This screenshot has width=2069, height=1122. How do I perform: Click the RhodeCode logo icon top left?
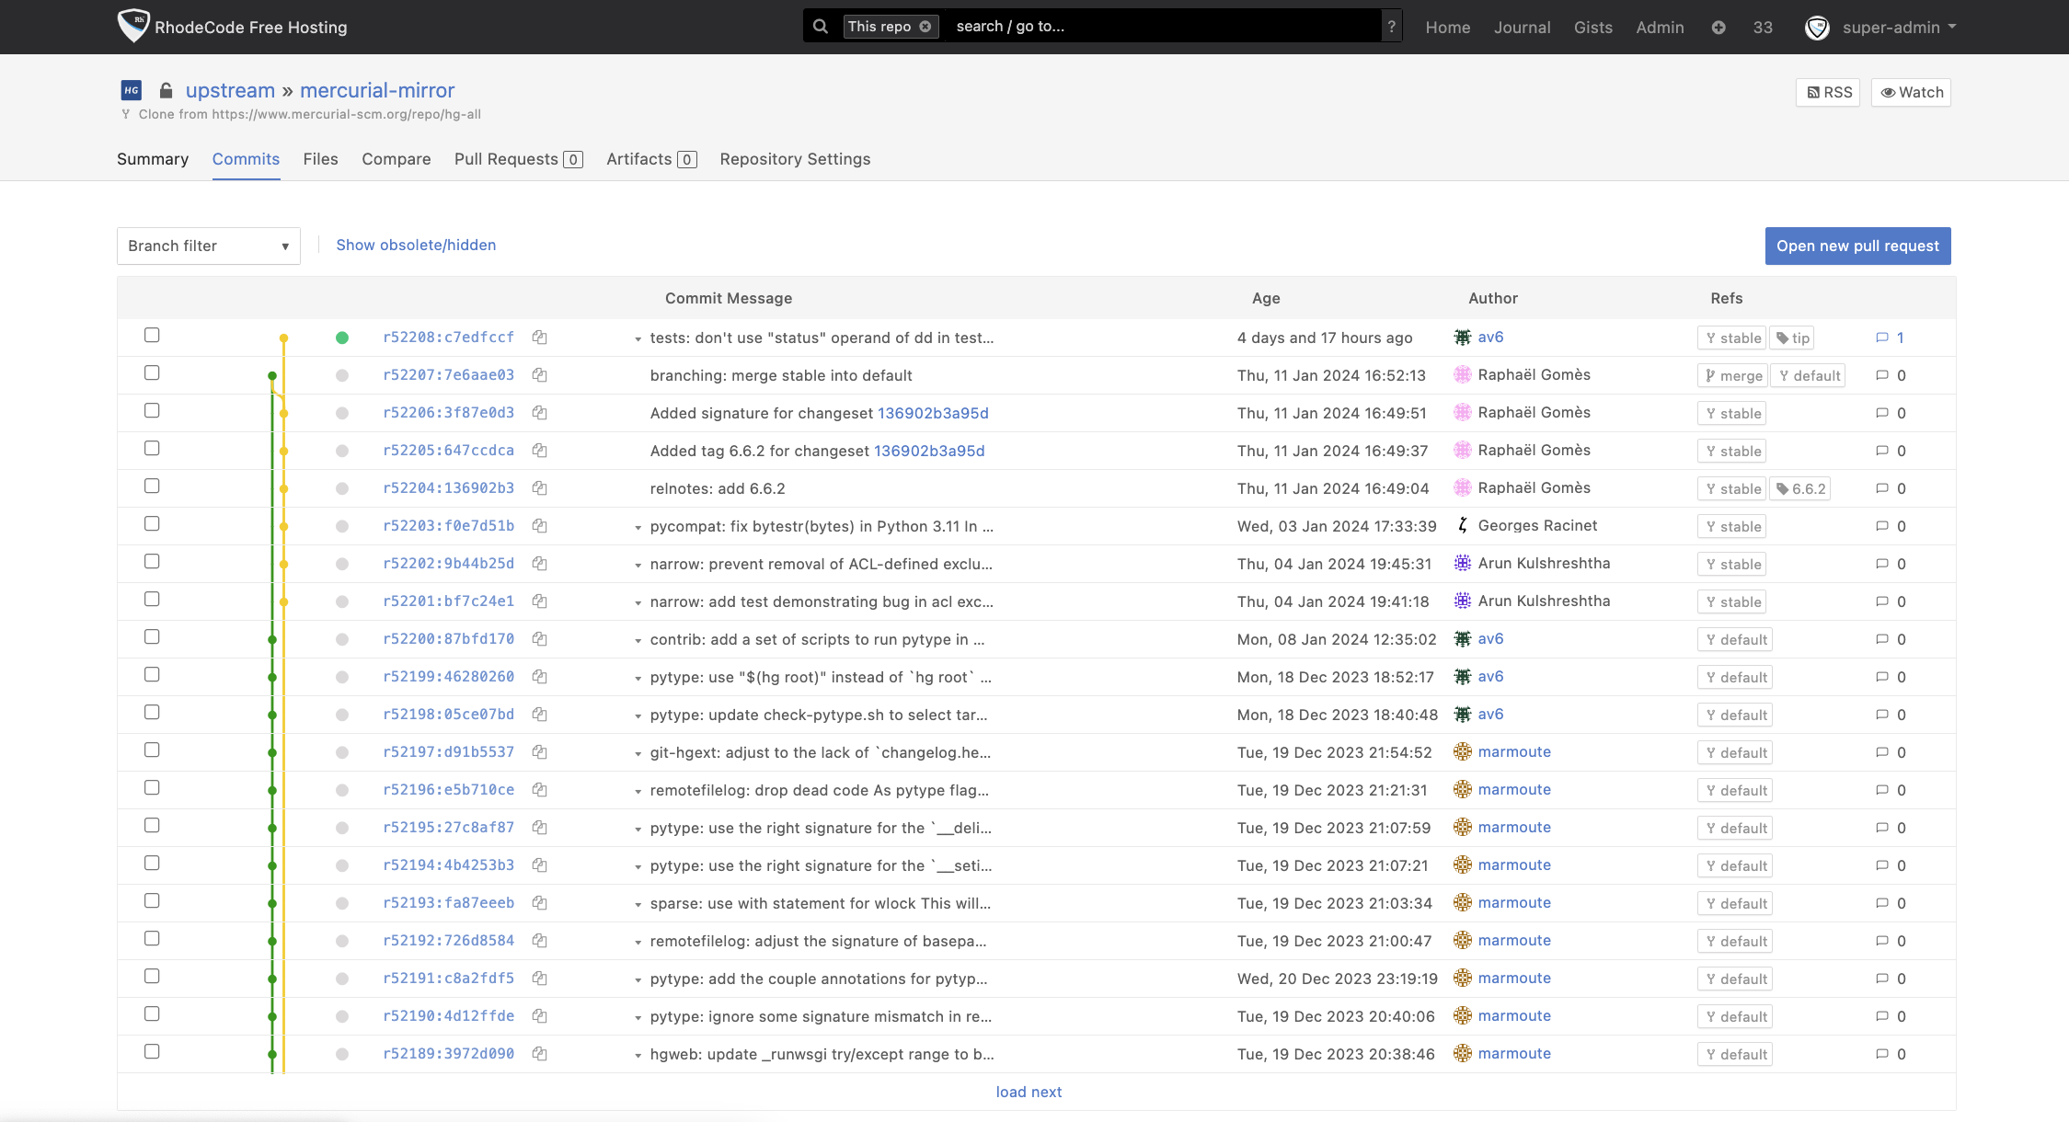coord(134,27)
